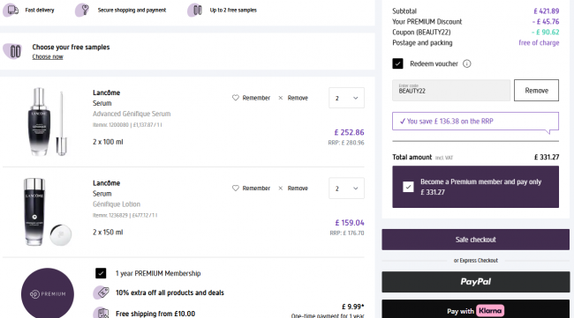Click the Secure shopping and payment icon
Image resolution: width=574 pixels, height=318 pixels.
point(83,10)
